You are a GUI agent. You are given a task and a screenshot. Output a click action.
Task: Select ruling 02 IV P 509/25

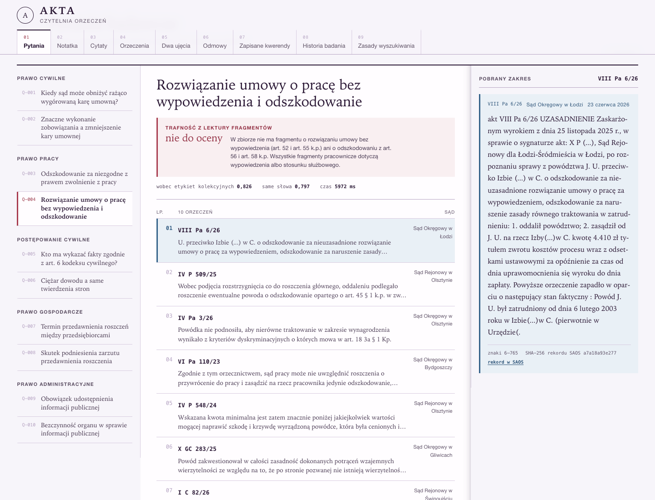(306, 284)
